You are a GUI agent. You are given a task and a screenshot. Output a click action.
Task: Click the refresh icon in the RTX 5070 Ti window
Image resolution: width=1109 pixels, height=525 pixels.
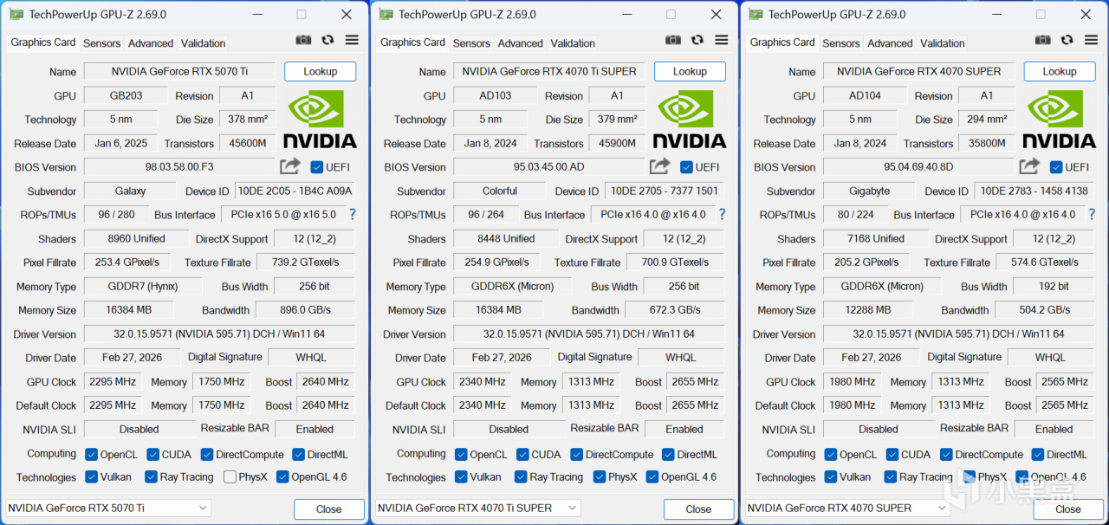click(x=328, y=40)
